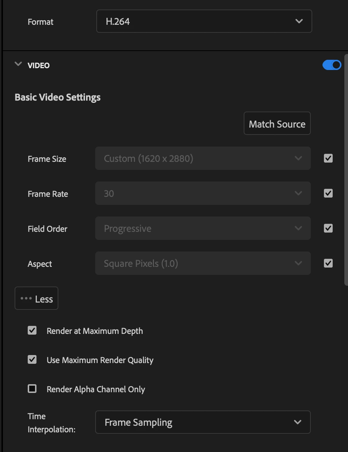Open the Time Interpolation dropdown
348x452 pixels.
pyautogui.click(x=203, y=422)
